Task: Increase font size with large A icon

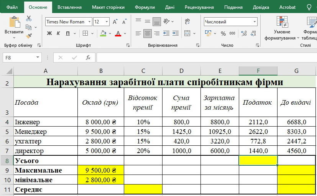Action: (x=115, y=21)
